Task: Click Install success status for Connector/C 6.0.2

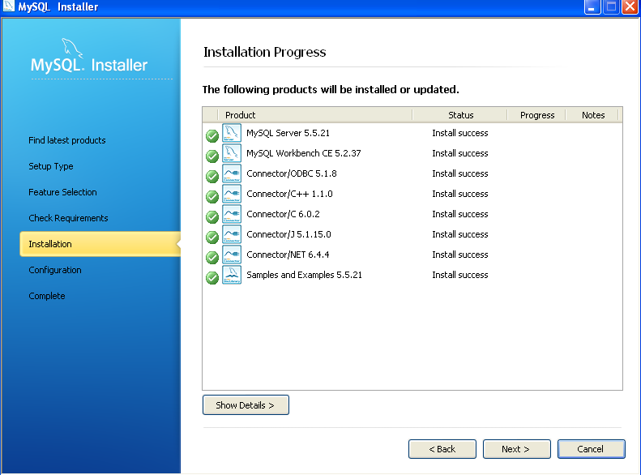Action: coord(460,214)
